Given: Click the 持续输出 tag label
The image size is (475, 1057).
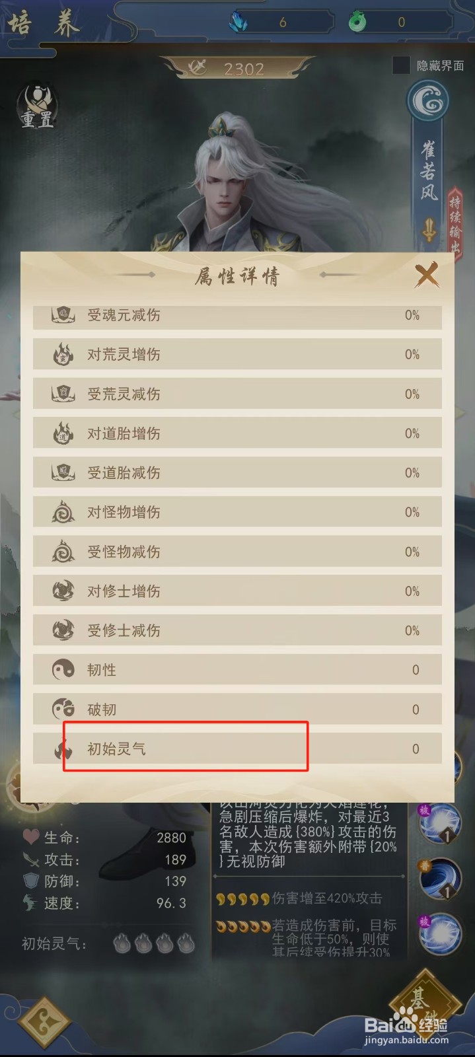Looking at the screenshot, I should (456, 221).
